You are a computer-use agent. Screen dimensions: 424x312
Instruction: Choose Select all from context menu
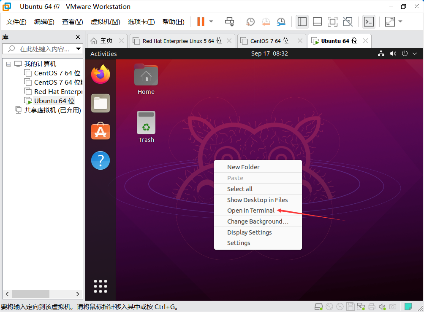pyautogui.click(x=258, y=189)
